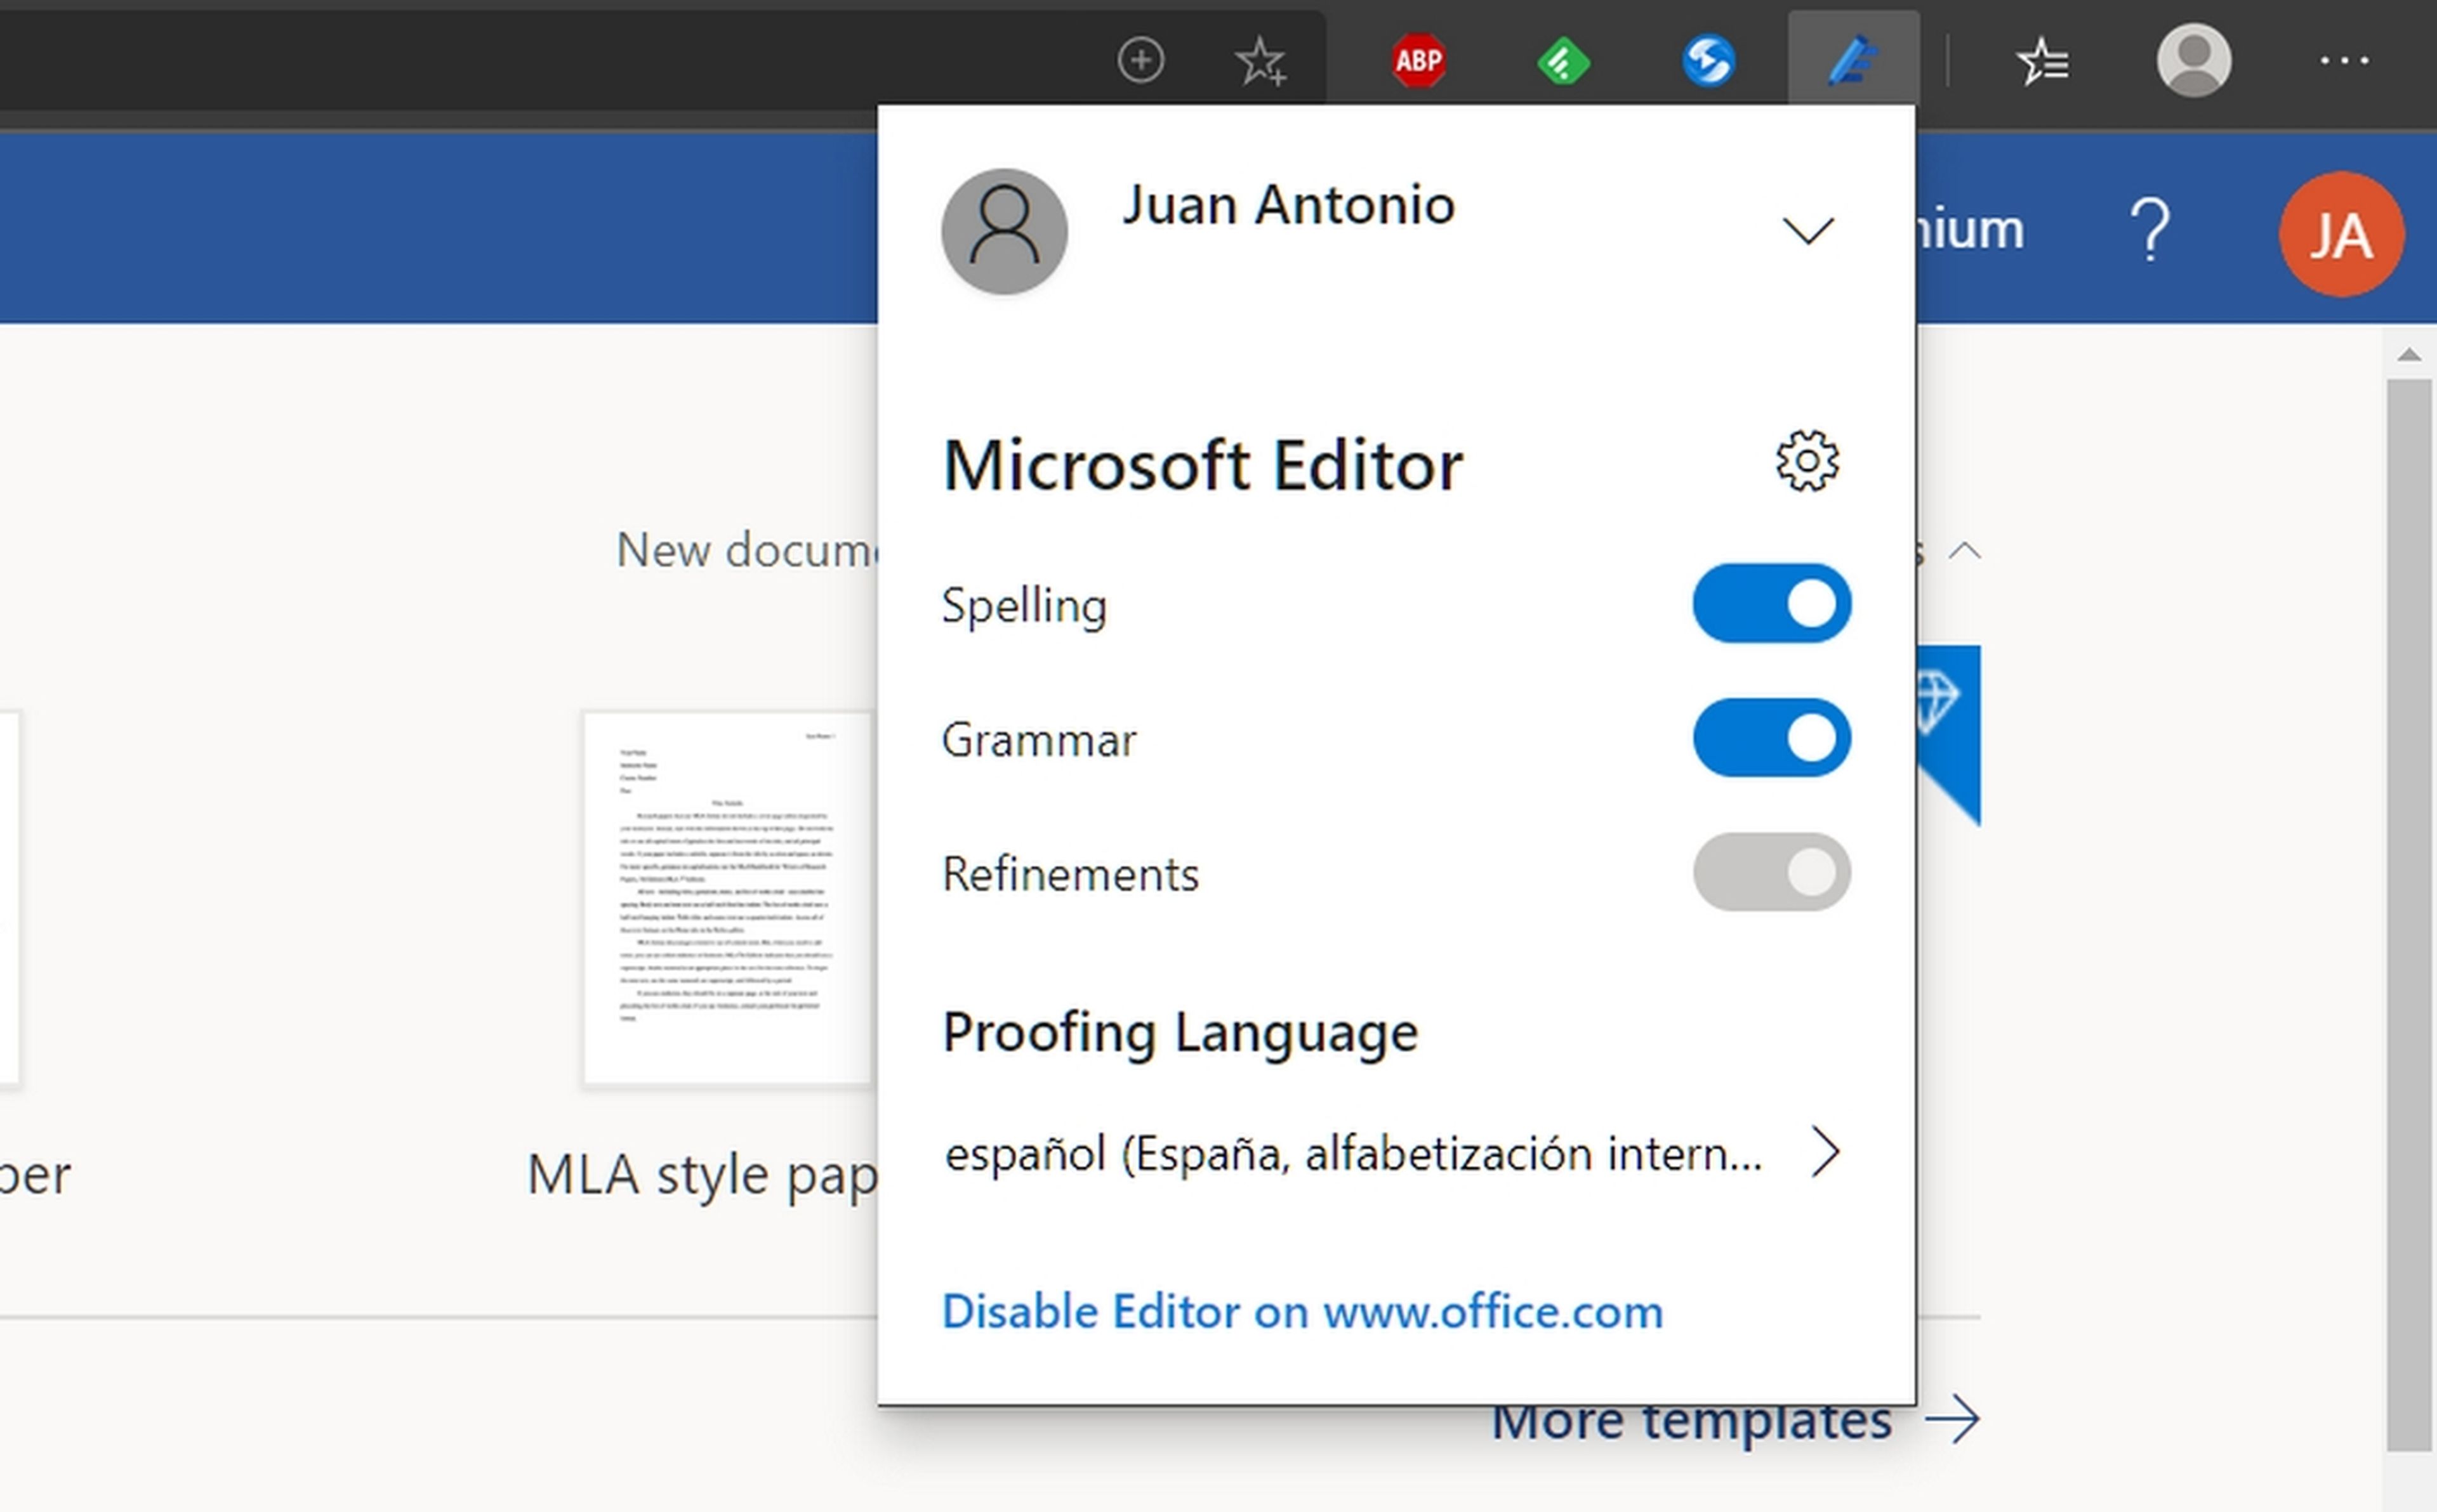Collapse the templates section chevron

pyautogui.click(x=1965, y=550)
